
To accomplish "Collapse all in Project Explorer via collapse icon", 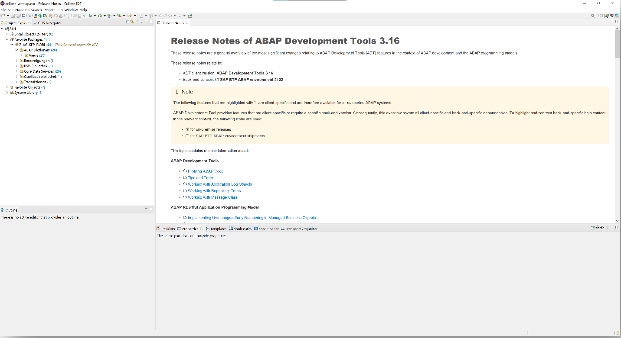I will (127, 22).
